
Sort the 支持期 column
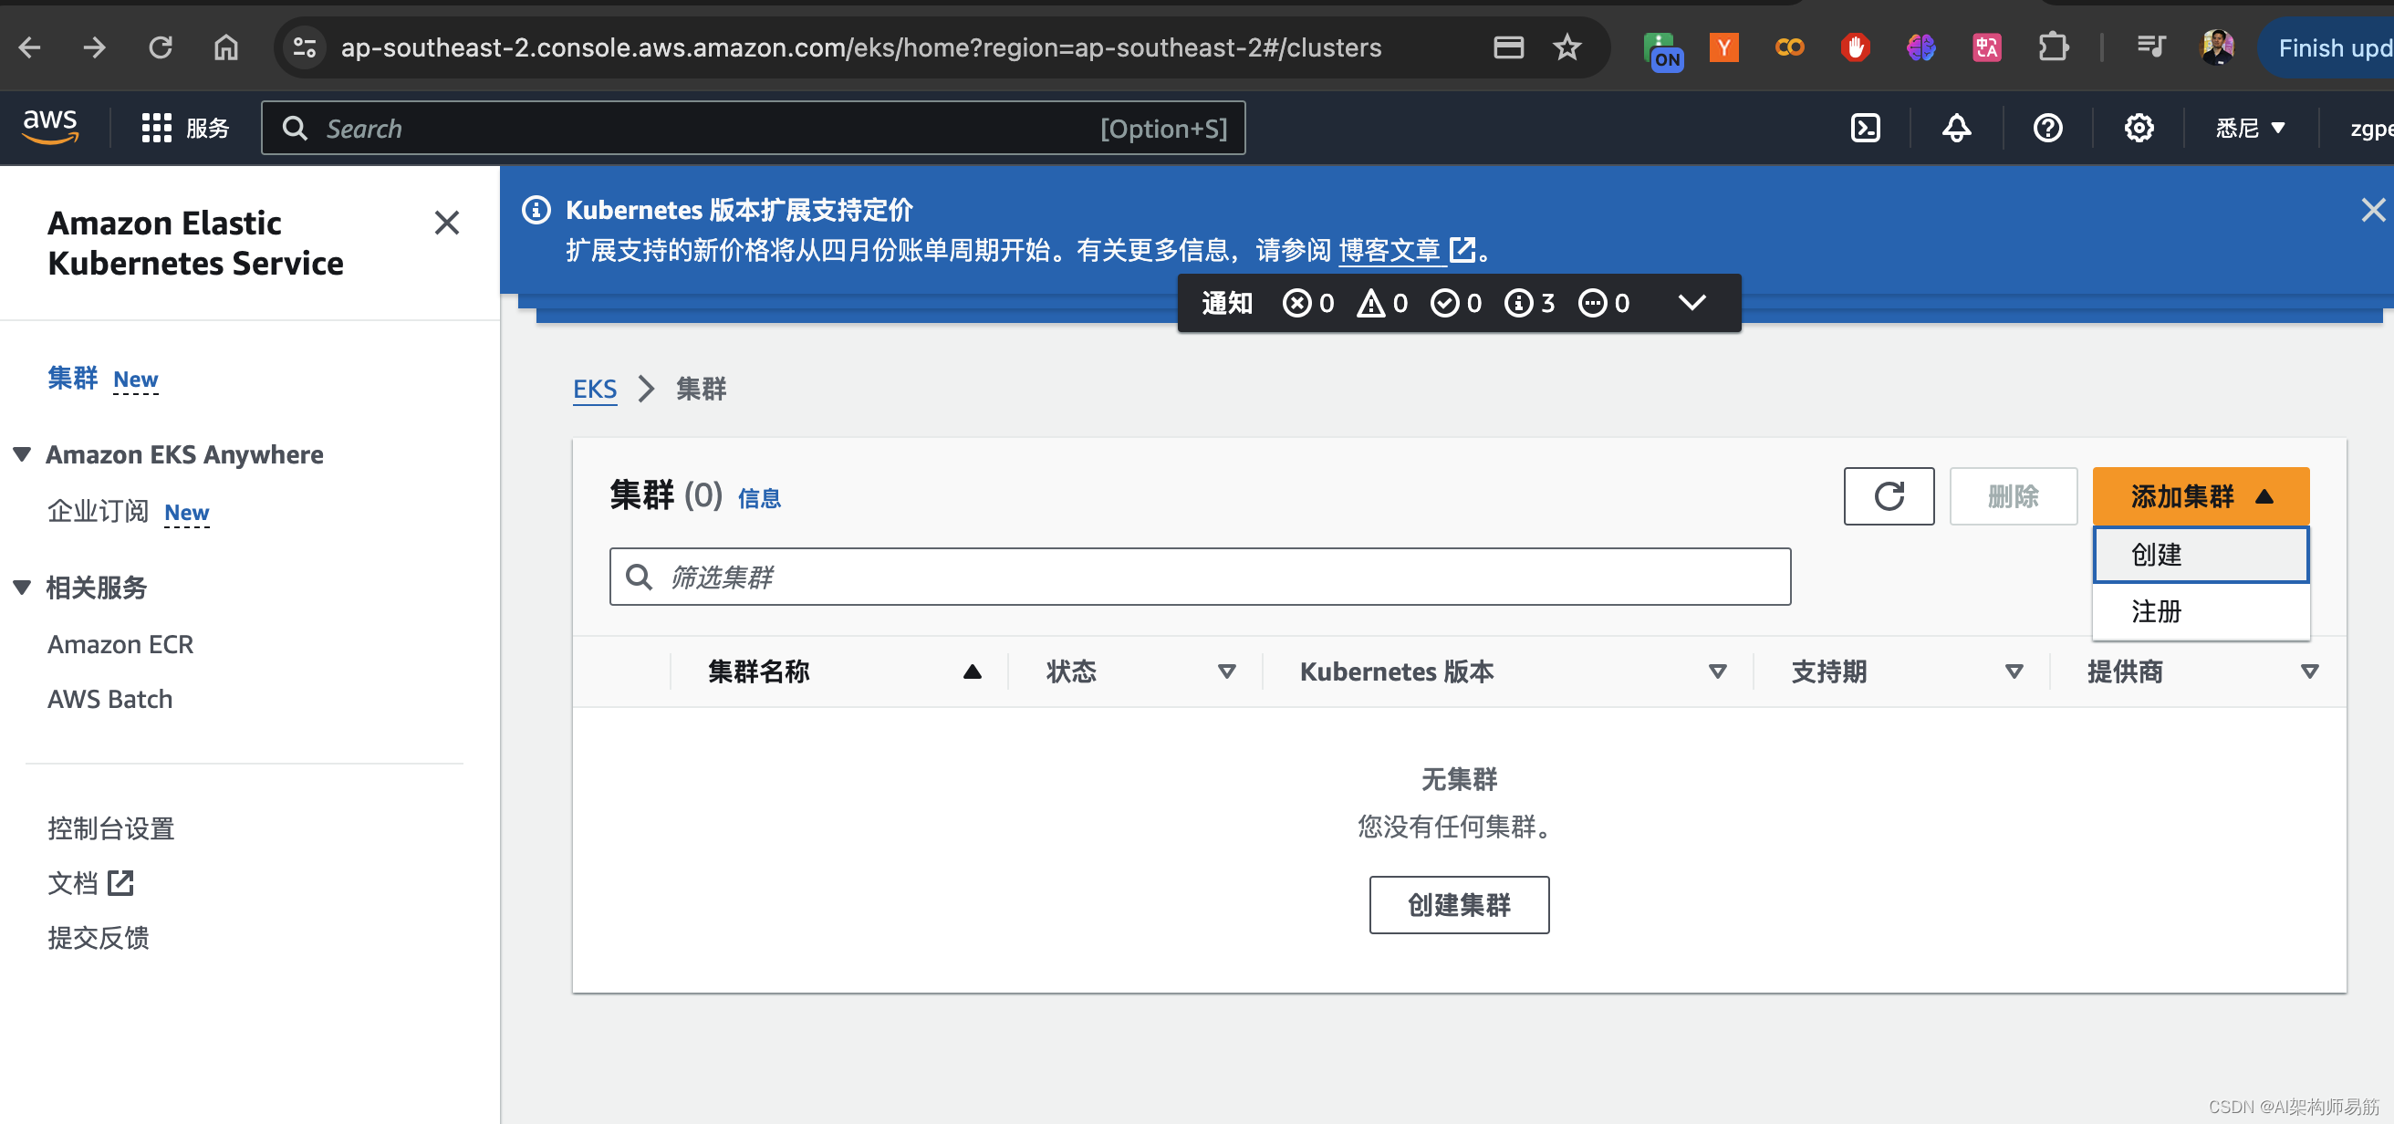pyautogui.click(x=2014, y=671)
